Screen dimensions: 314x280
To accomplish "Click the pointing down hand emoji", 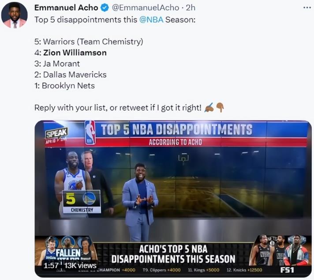I will click(x=220, y=107).
